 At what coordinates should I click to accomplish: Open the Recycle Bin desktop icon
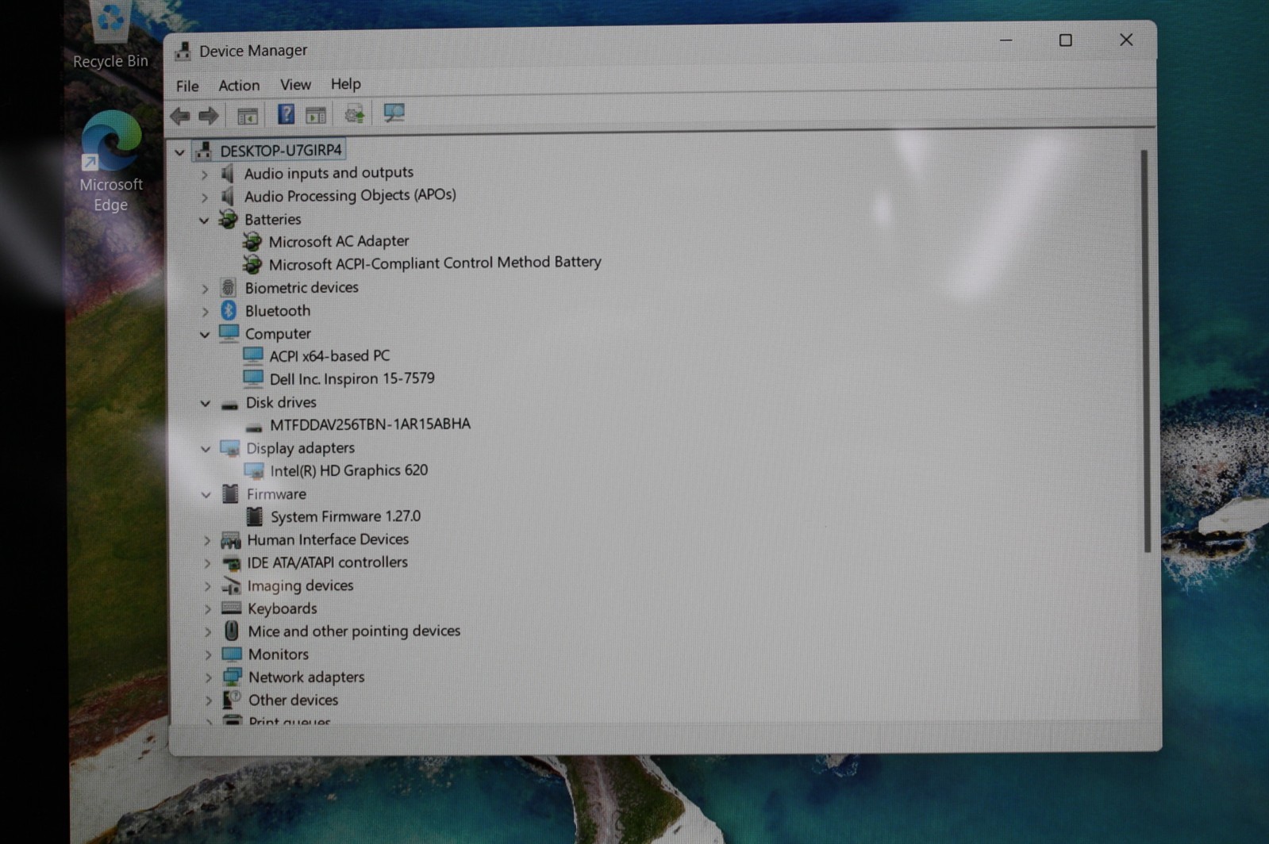click(110, 36)
